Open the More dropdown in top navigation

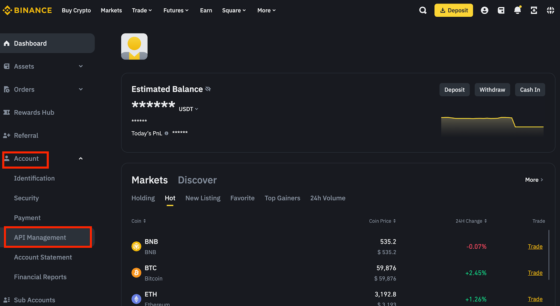pyautogui.click(x=266, y=10)
